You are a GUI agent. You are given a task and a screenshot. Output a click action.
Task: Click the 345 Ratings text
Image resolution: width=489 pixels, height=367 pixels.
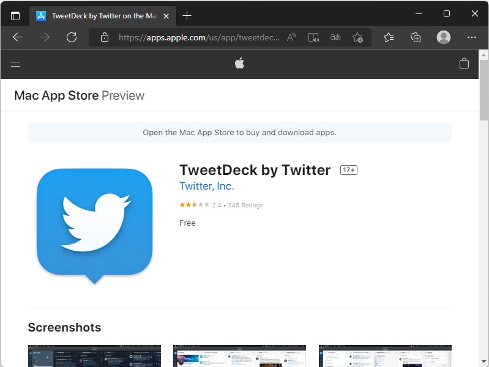(245, 205)
